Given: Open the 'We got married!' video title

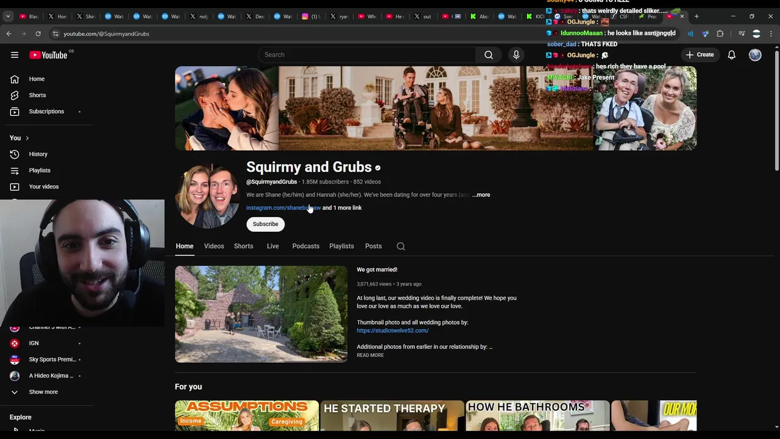Looking at the screenshot, I should click(x=377, y=269).
